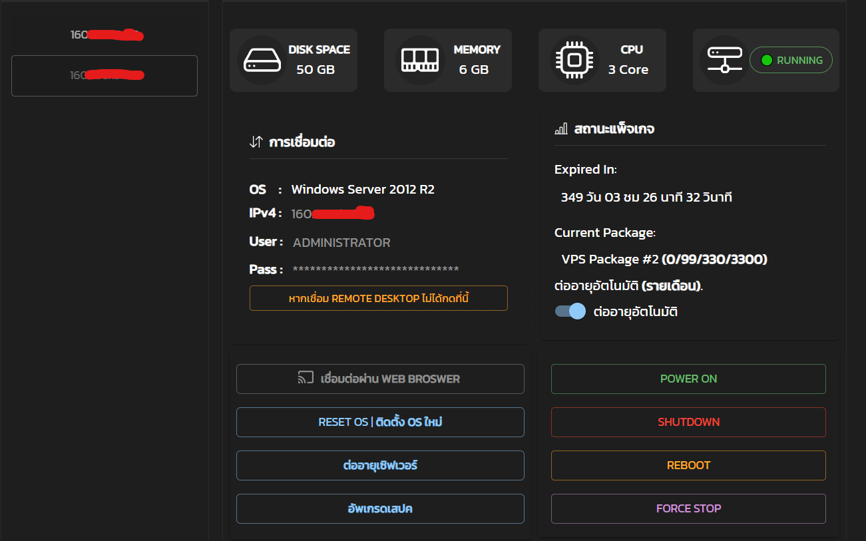Click the red SHUTDOWN button
866x541 pixels.
[x=688, y=422]
